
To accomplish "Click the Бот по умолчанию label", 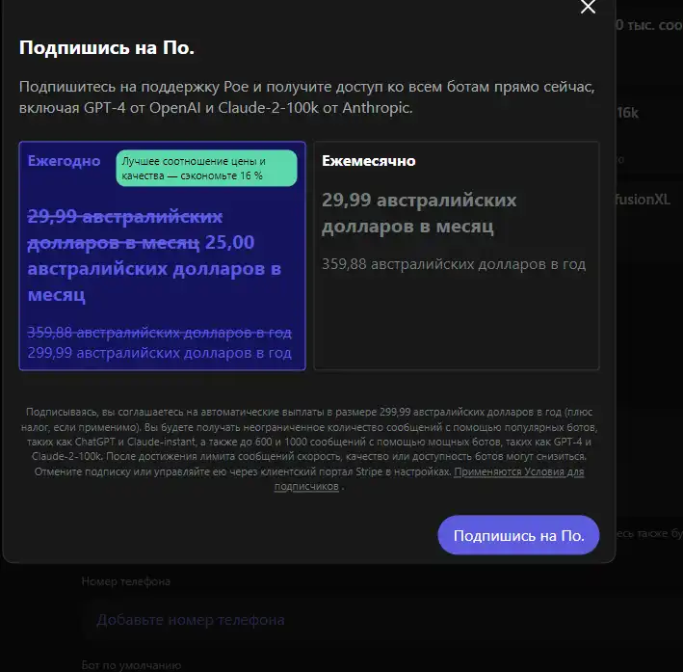I will click(x=131, y=665).
